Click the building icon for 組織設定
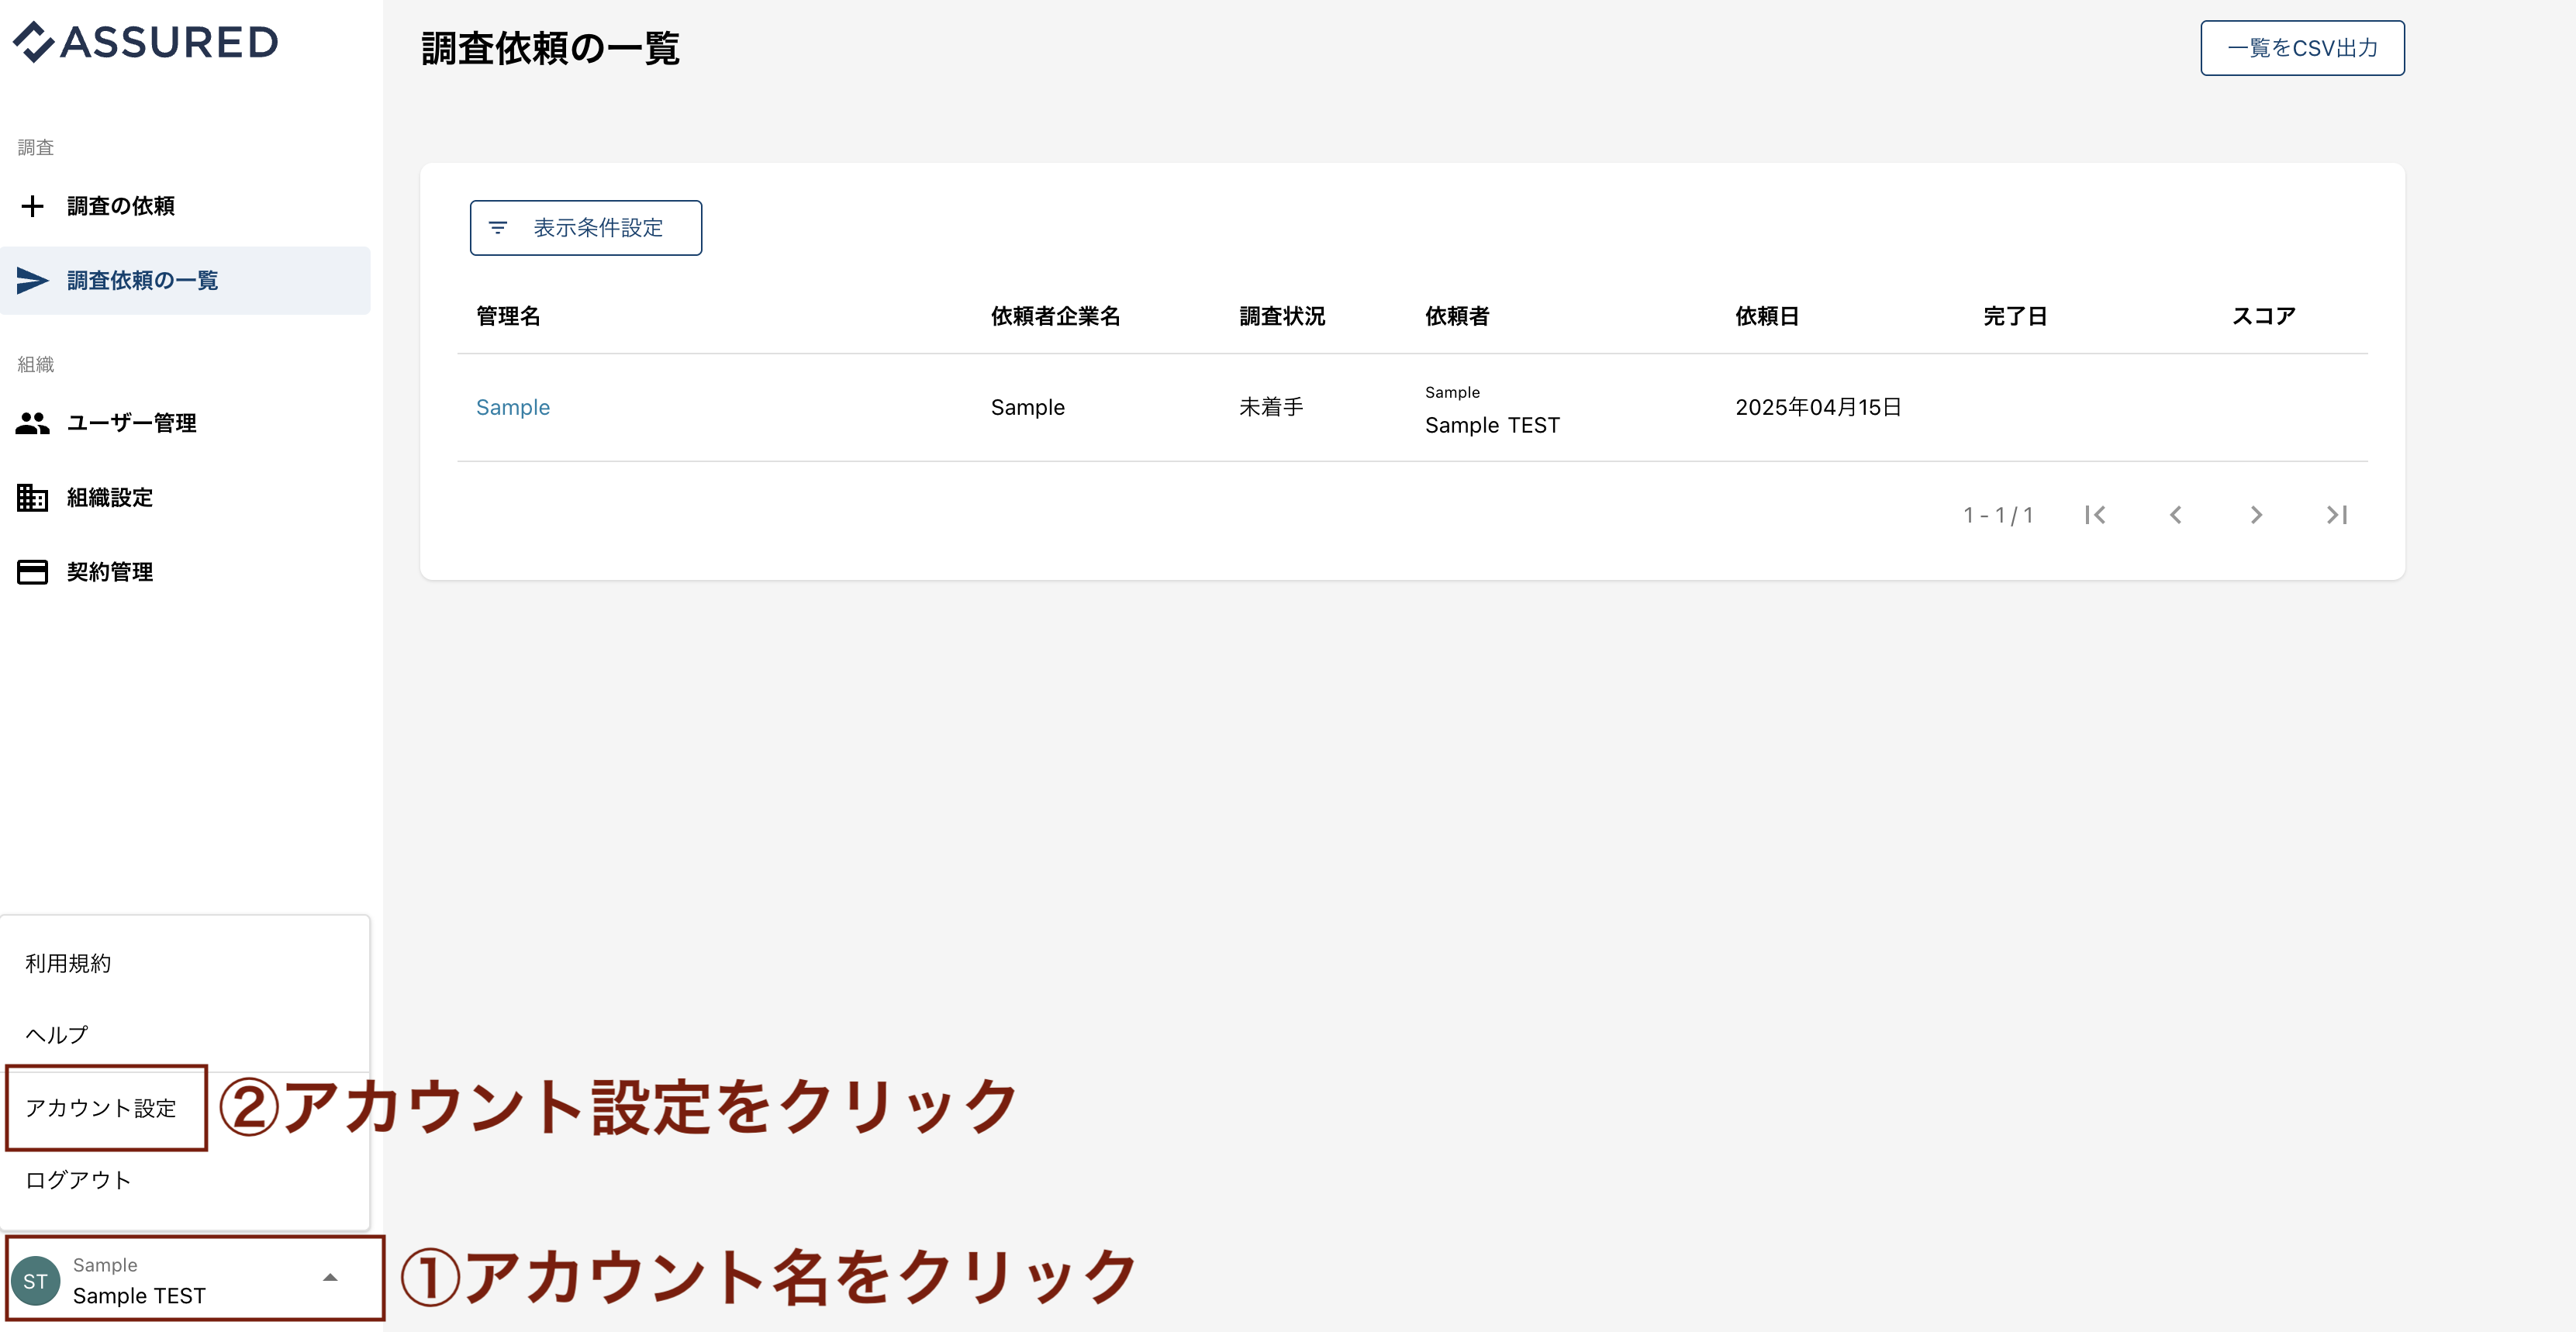The width and height of the screenshot is (2576, 1332). pos(32,498)
